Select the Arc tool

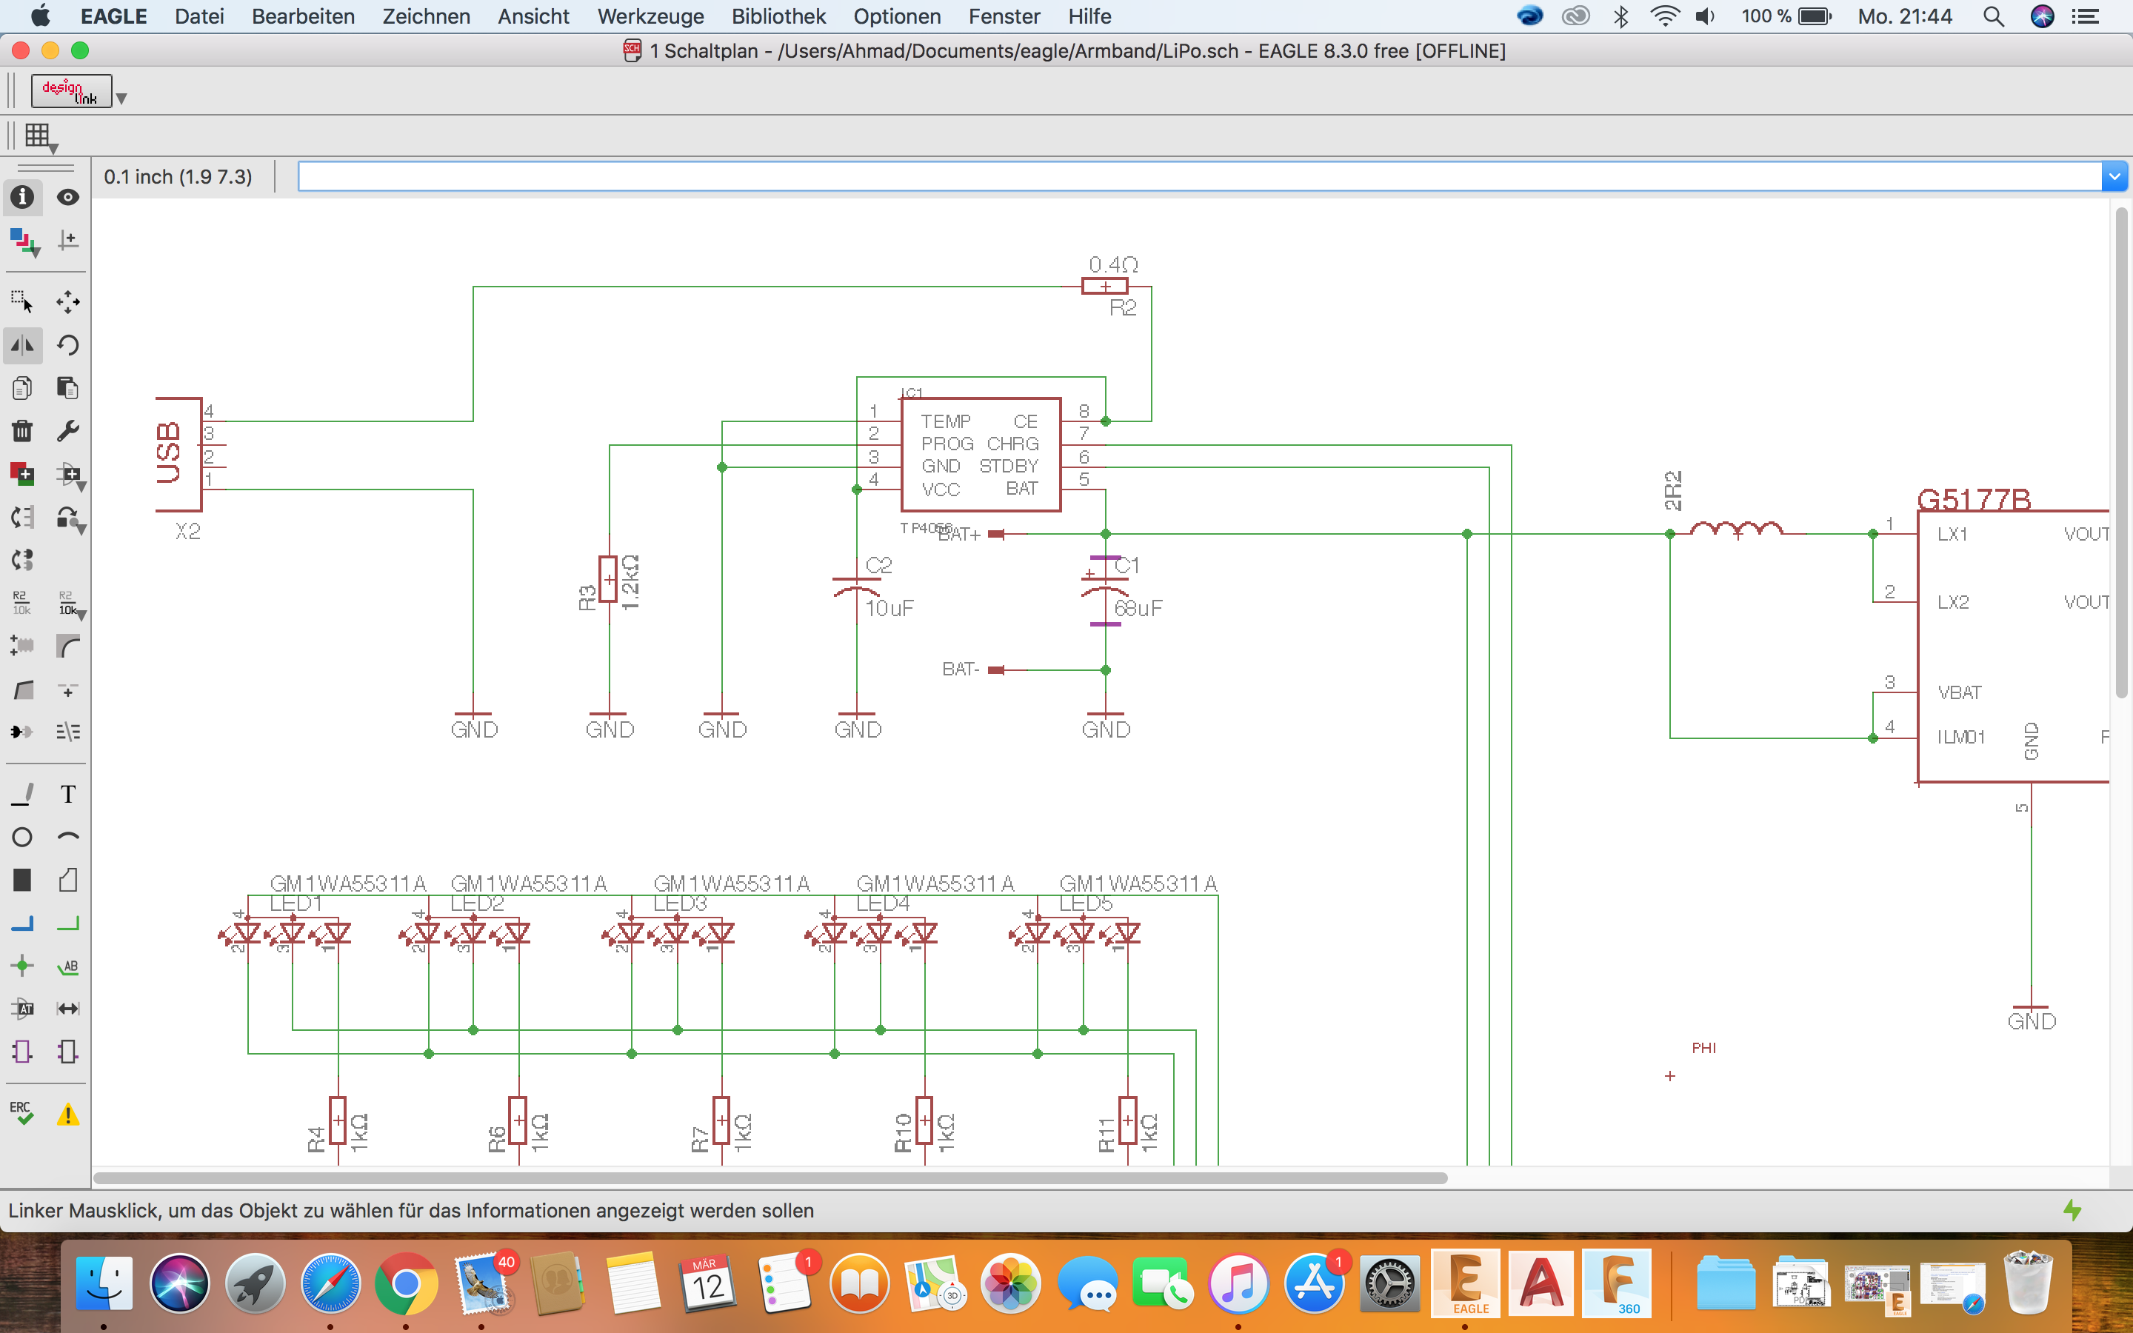coord(68,838)
